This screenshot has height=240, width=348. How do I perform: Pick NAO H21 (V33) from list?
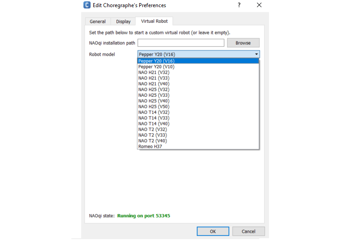(198, 78)
